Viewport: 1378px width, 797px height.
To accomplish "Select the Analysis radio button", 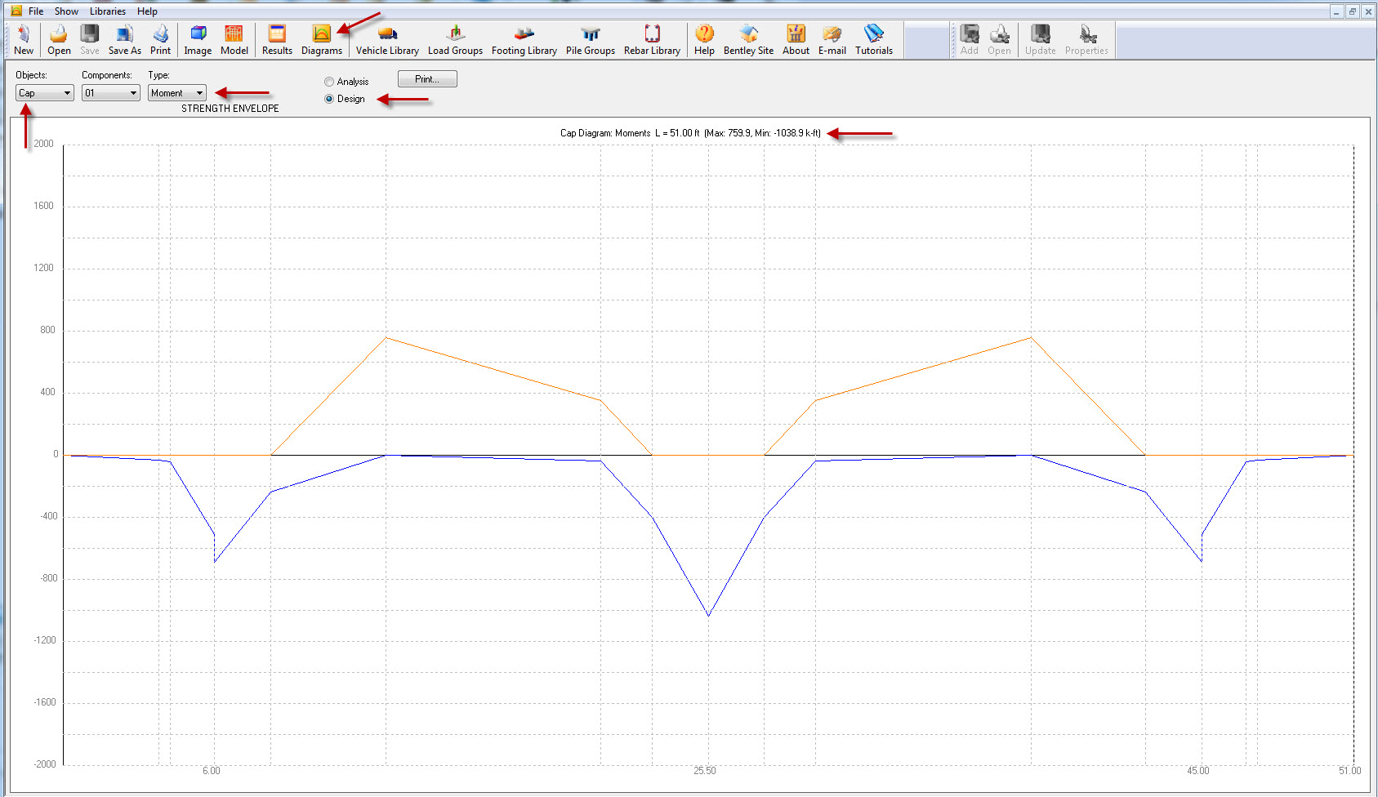I will pyautogui.click(x=329, y=82).
